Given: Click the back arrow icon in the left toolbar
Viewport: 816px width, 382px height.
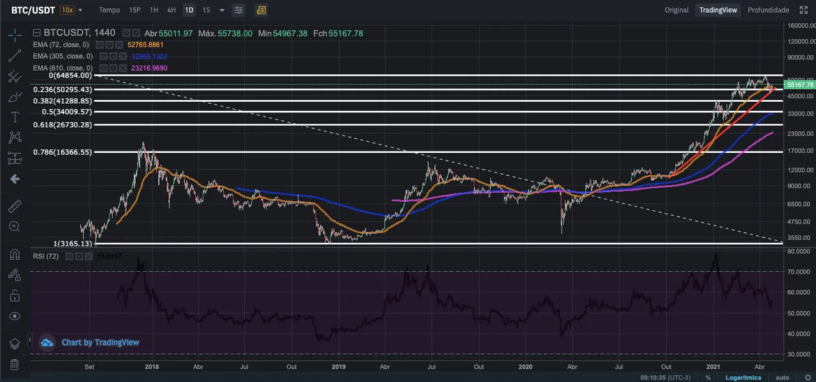Looking at the screenshot, I should click(x=15, y=179).
